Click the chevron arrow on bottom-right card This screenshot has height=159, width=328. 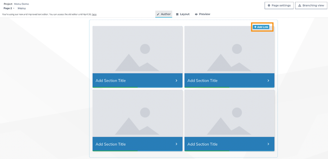click(x=268, y=144)
